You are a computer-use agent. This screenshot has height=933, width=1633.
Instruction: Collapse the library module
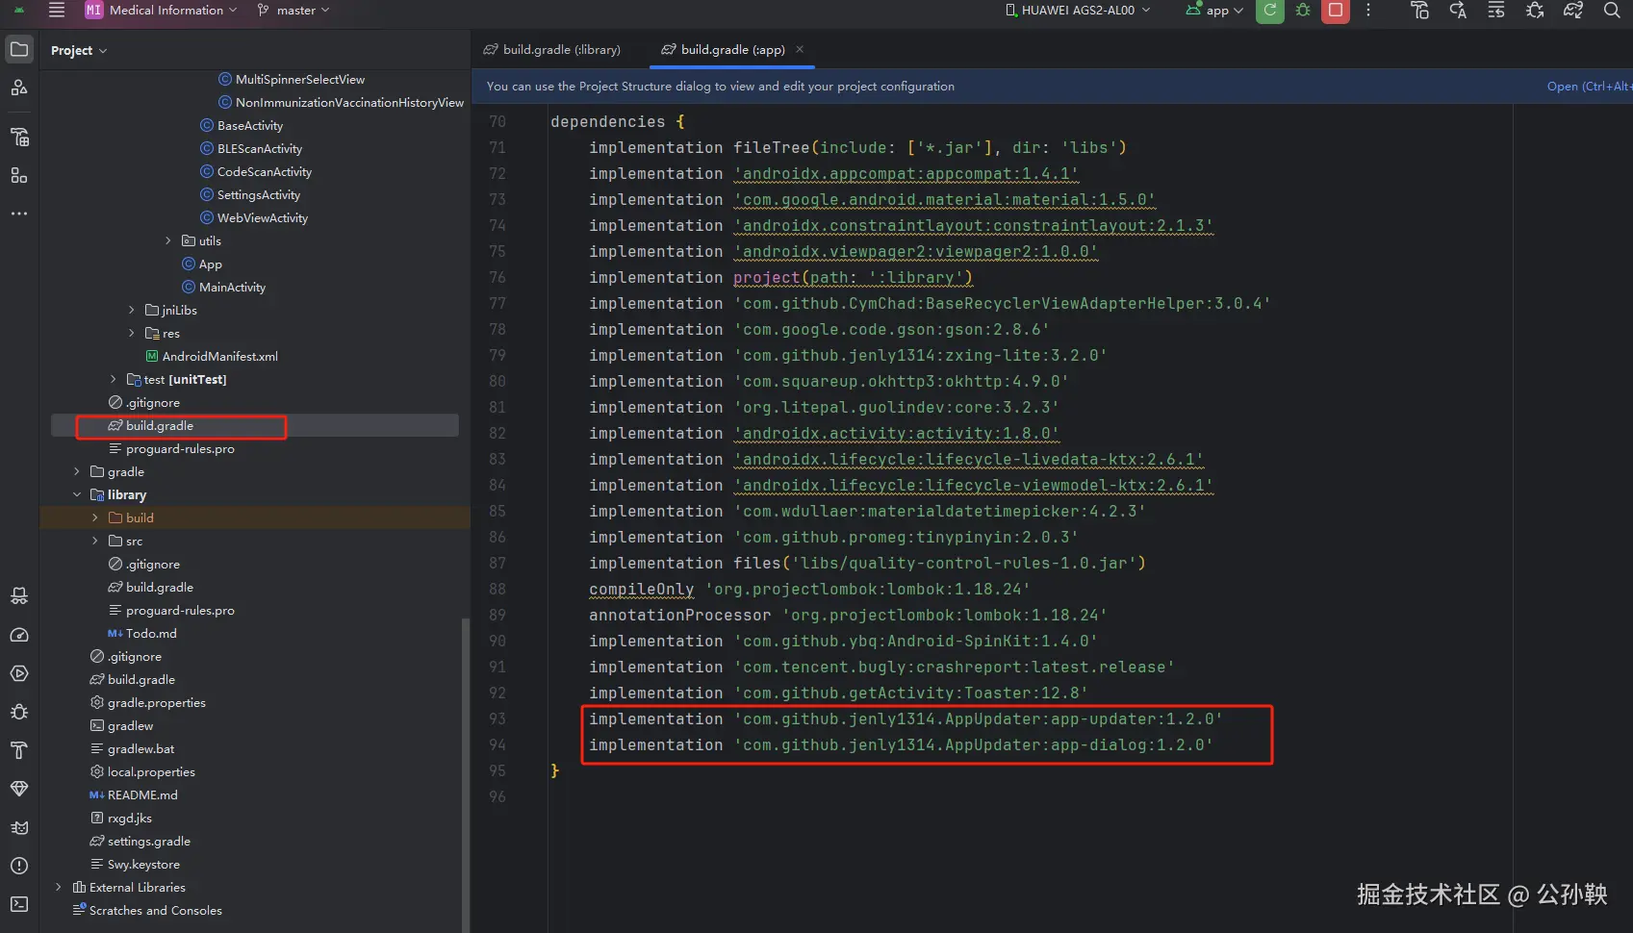pos(77,495)
